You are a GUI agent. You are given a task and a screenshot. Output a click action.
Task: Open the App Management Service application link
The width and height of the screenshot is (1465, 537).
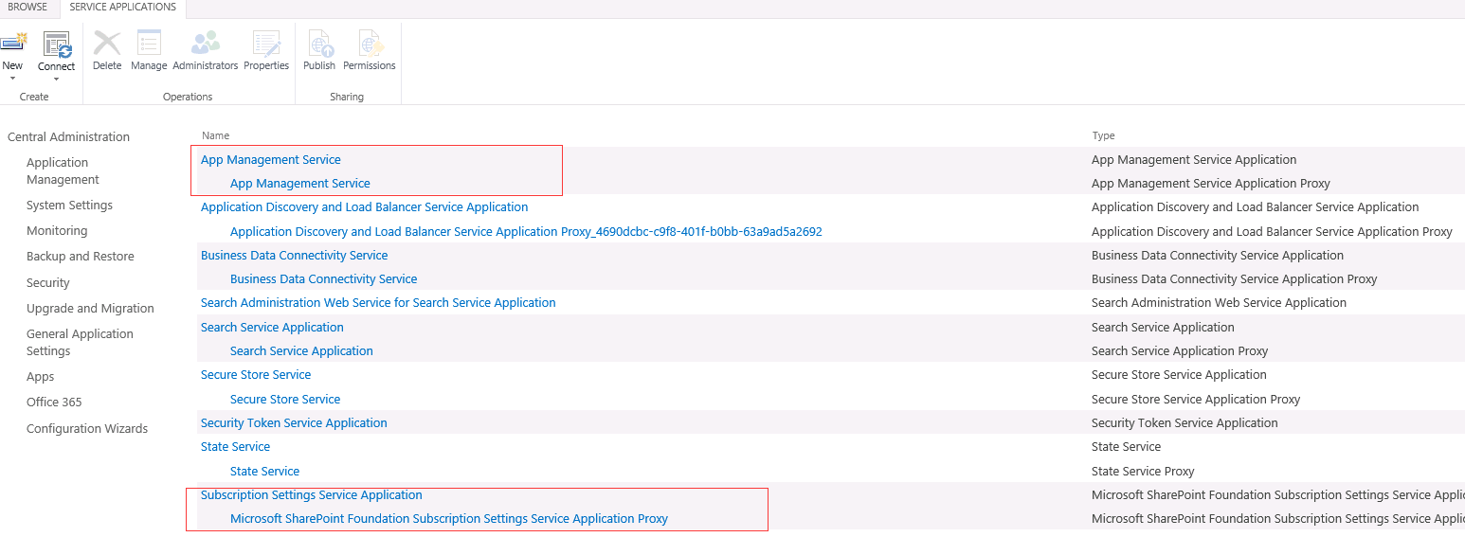(271, 159)
